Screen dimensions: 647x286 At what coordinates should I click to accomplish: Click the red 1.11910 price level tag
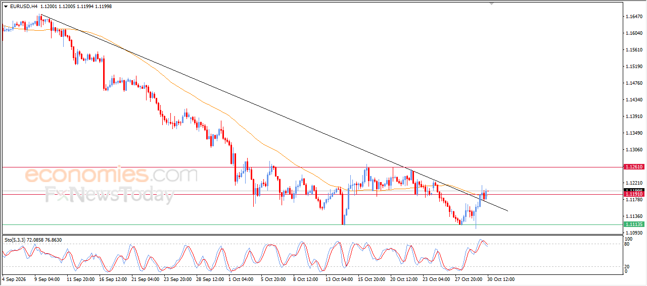click(633, 194)
